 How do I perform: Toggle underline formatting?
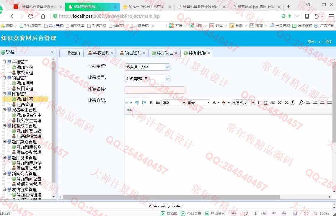tap(266, 103)
